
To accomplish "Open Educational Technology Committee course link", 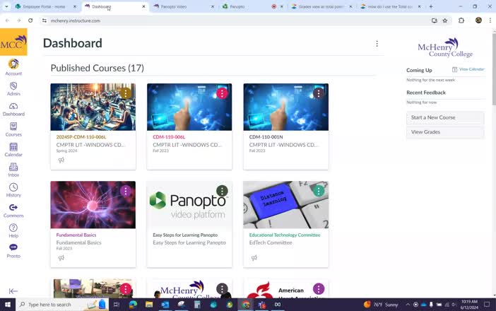I will (x=285, y=235).
